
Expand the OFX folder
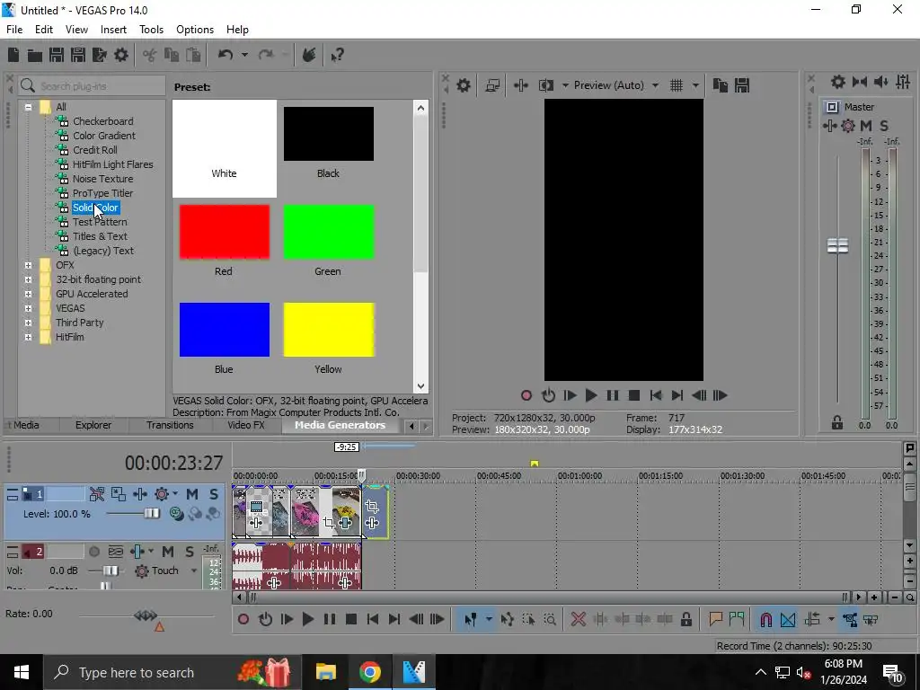(28, 265)
